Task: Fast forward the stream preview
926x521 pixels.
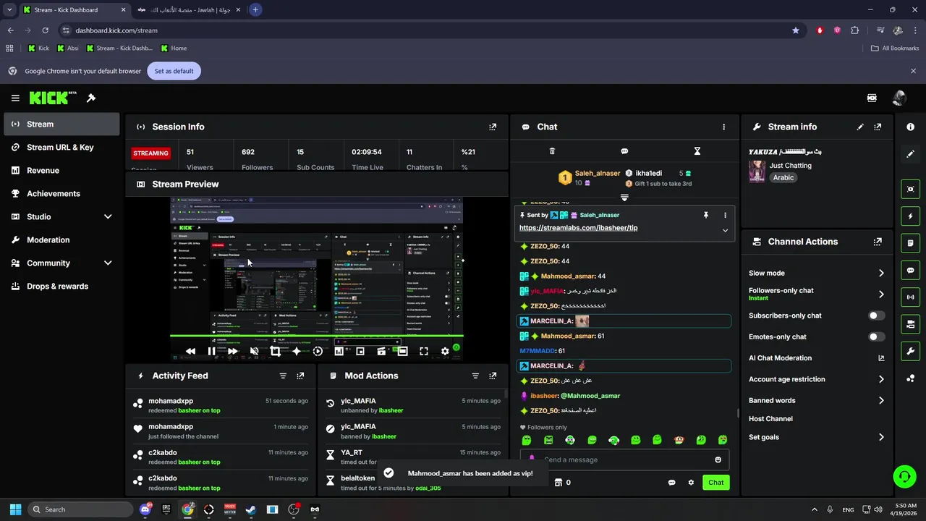Action: [x=232, y=351]
